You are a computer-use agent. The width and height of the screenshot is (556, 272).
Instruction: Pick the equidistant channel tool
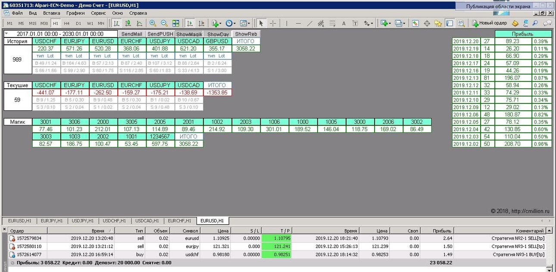321,23
